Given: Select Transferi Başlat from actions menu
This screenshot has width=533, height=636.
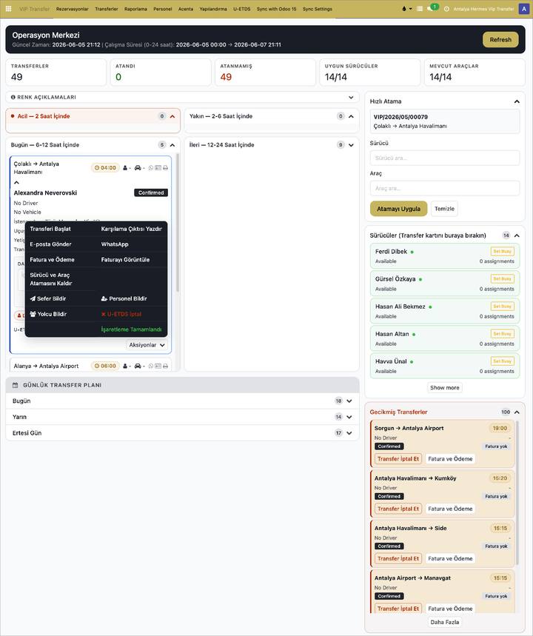Looking at the screenshot, I should (x=50, y=229).
